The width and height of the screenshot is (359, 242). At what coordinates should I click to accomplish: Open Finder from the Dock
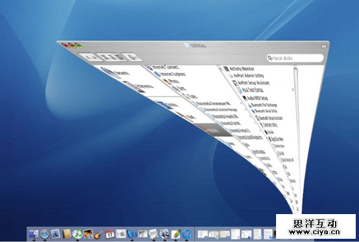34,234
